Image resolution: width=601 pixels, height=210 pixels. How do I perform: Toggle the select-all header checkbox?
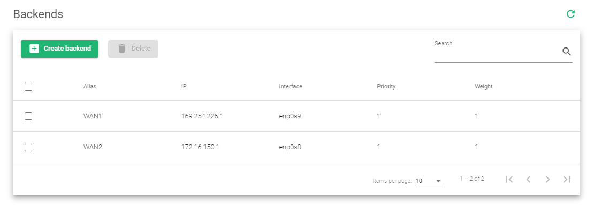(28, 87)
